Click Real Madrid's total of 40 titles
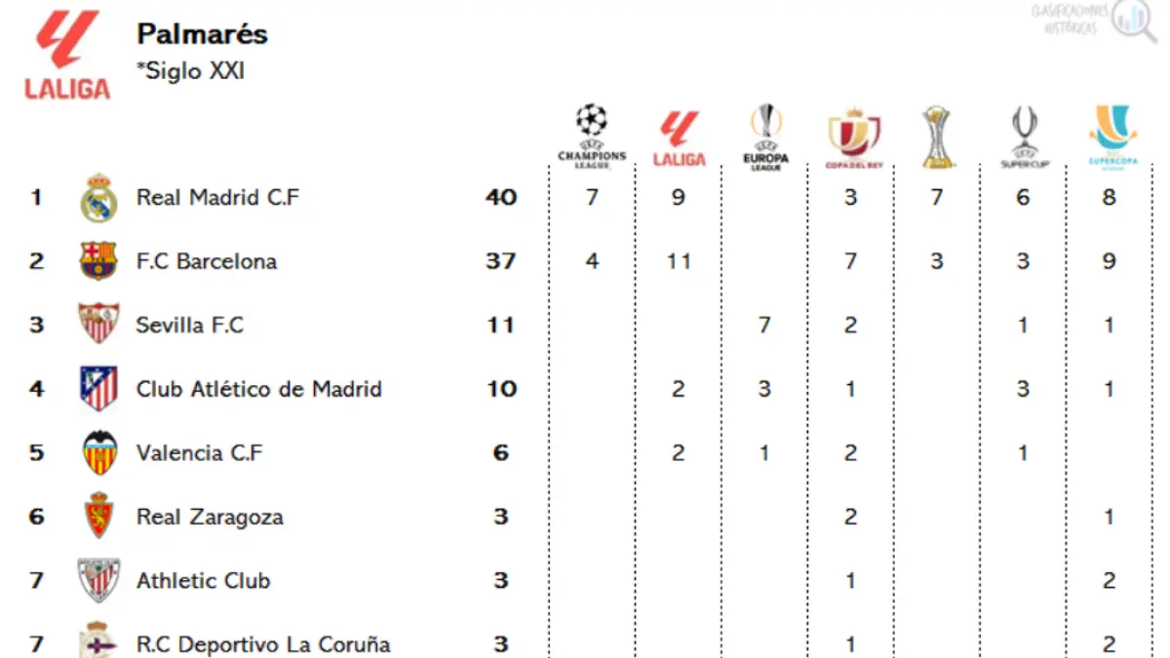1170x658 pixels. tap(501, 198)
